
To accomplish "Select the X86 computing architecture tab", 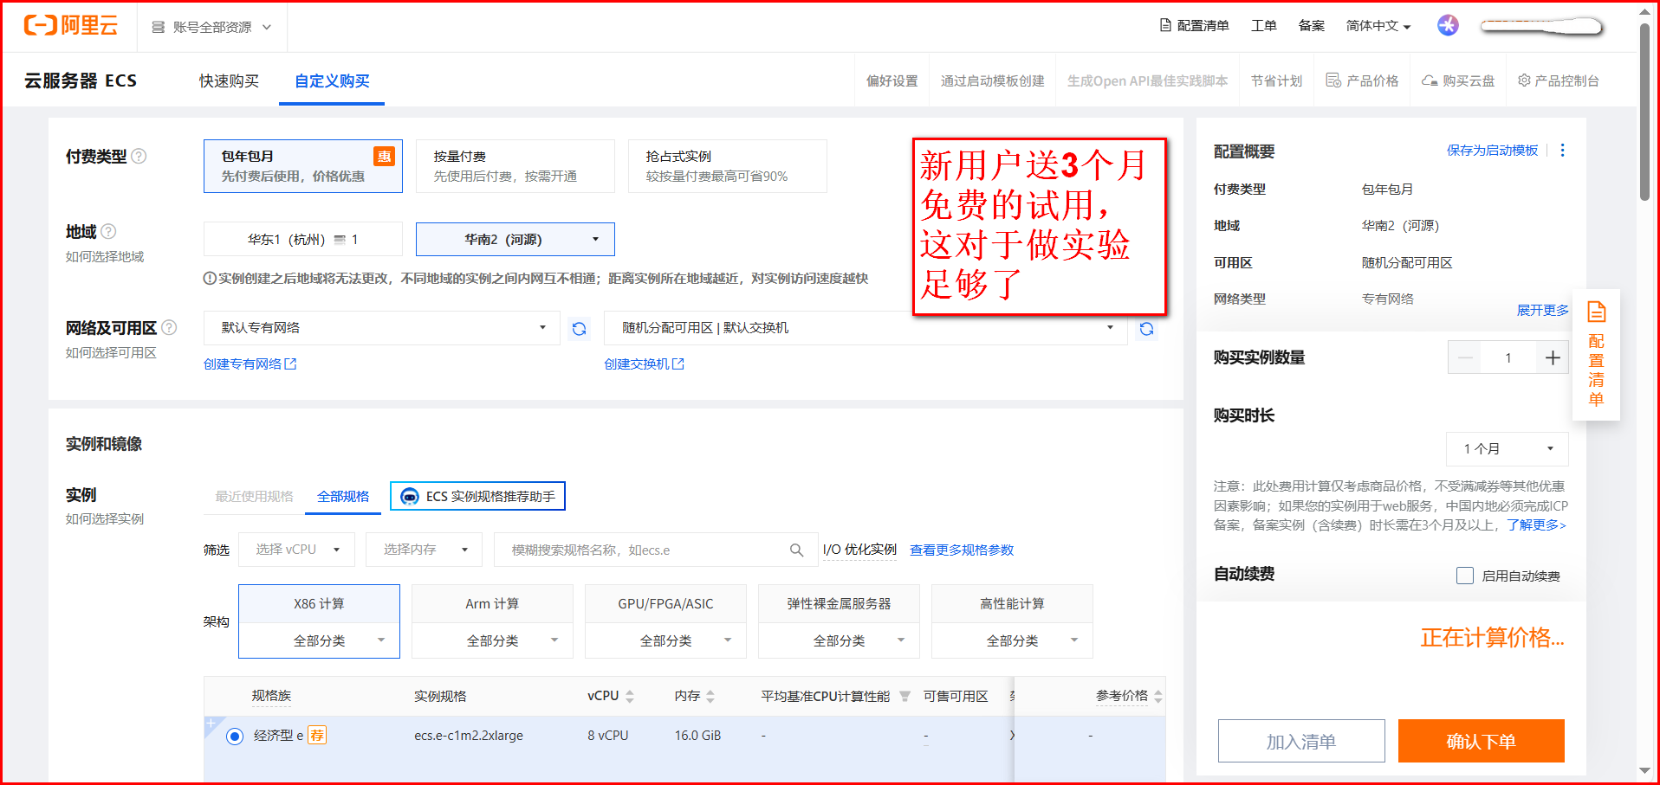I will tap(319, 604).
